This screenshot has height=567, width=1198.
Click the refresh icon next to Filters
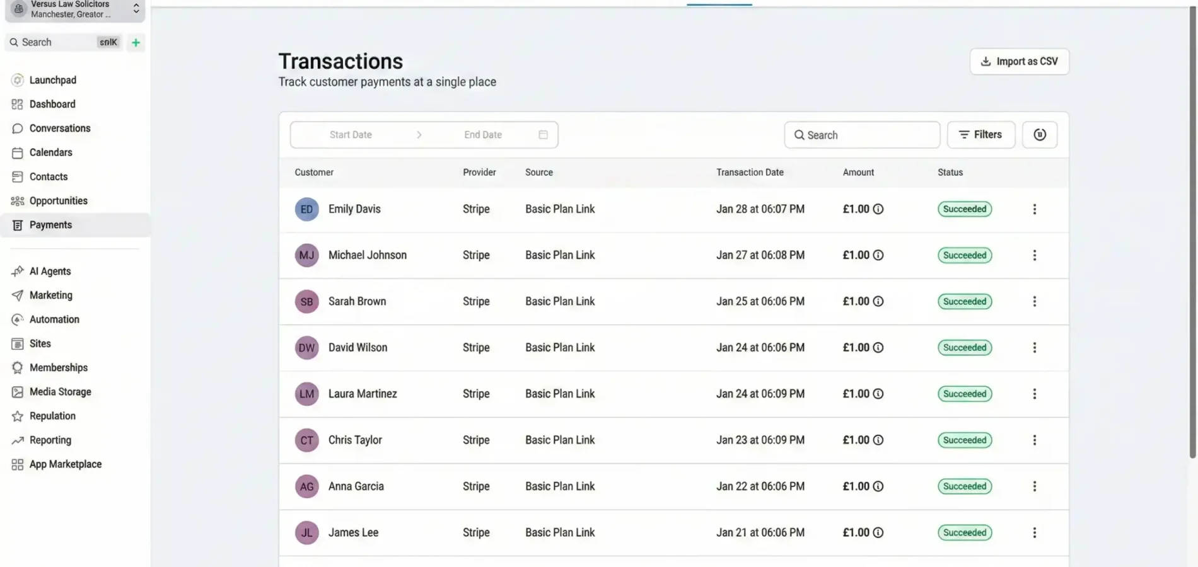point(1039,134)
